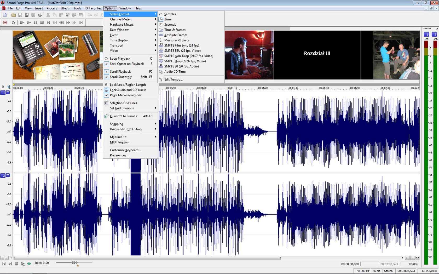Expand the Event submenu
The height and width of the screenshot is (274, 439).
[x=131, y=35]
